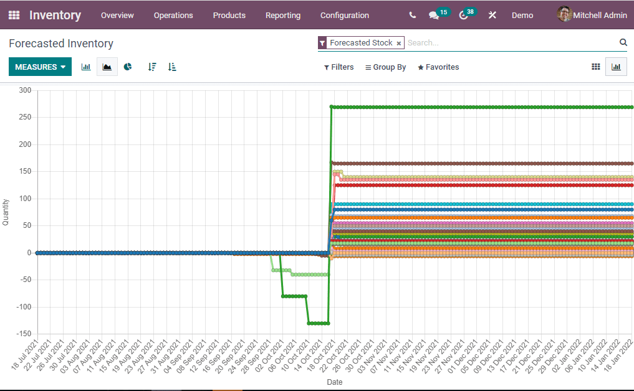The height and width of the screenshot is (391, 634).
Task: Switch to the Operations menu
Action: [x=173, y=16]
